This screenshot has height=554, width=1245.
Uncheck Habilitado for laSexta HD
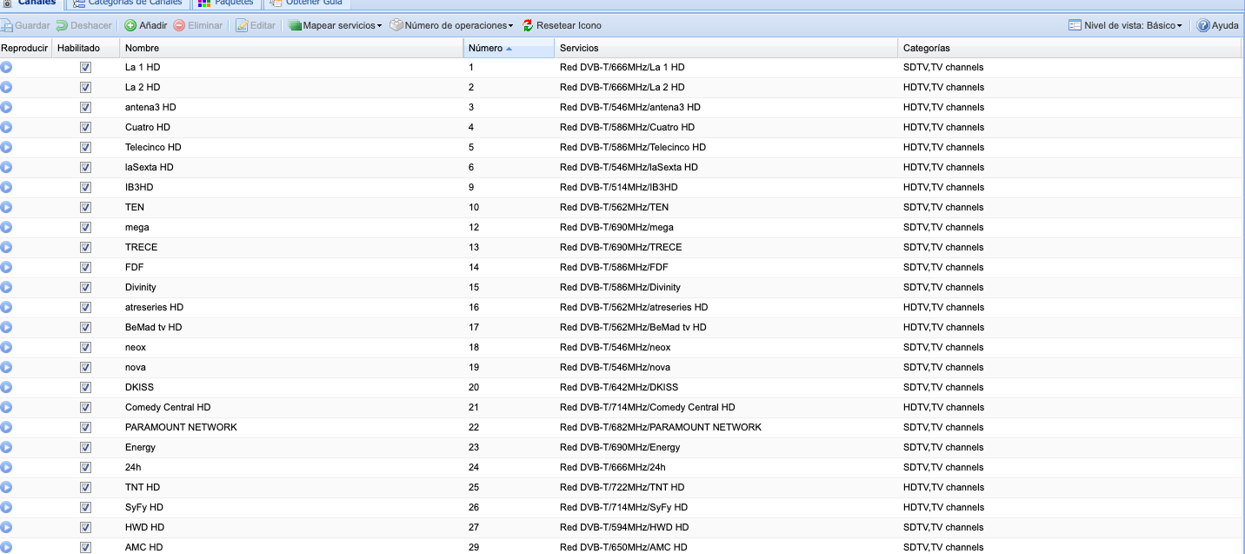click(85, 167)
